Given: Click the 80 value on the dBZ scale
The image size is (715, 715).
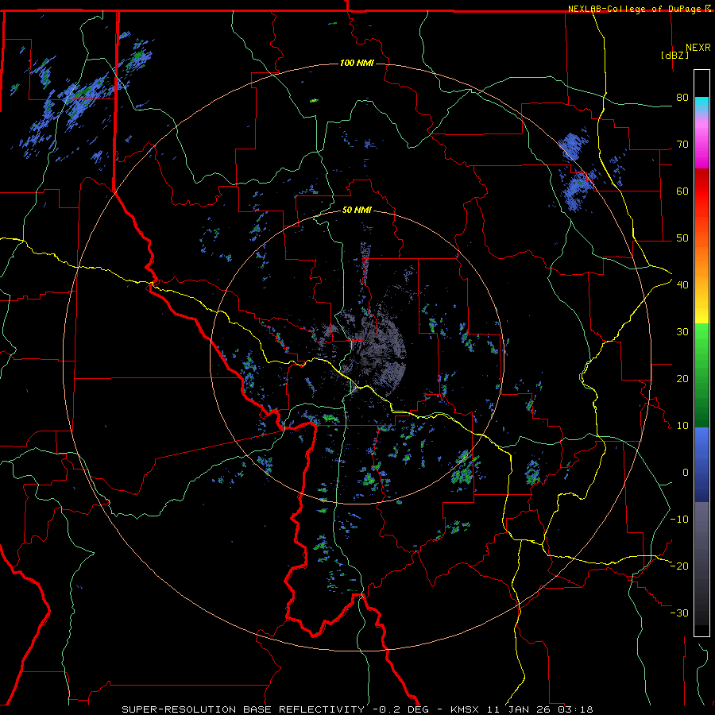Looking at the screenshot, I should click(x=682, y=97).
